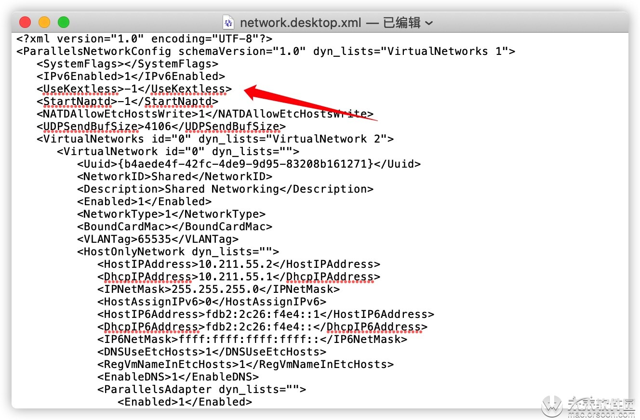Click the IPNetMask 255.255.255.0 line
This screenshot has width=640, height=420.
tap(218, 289)
